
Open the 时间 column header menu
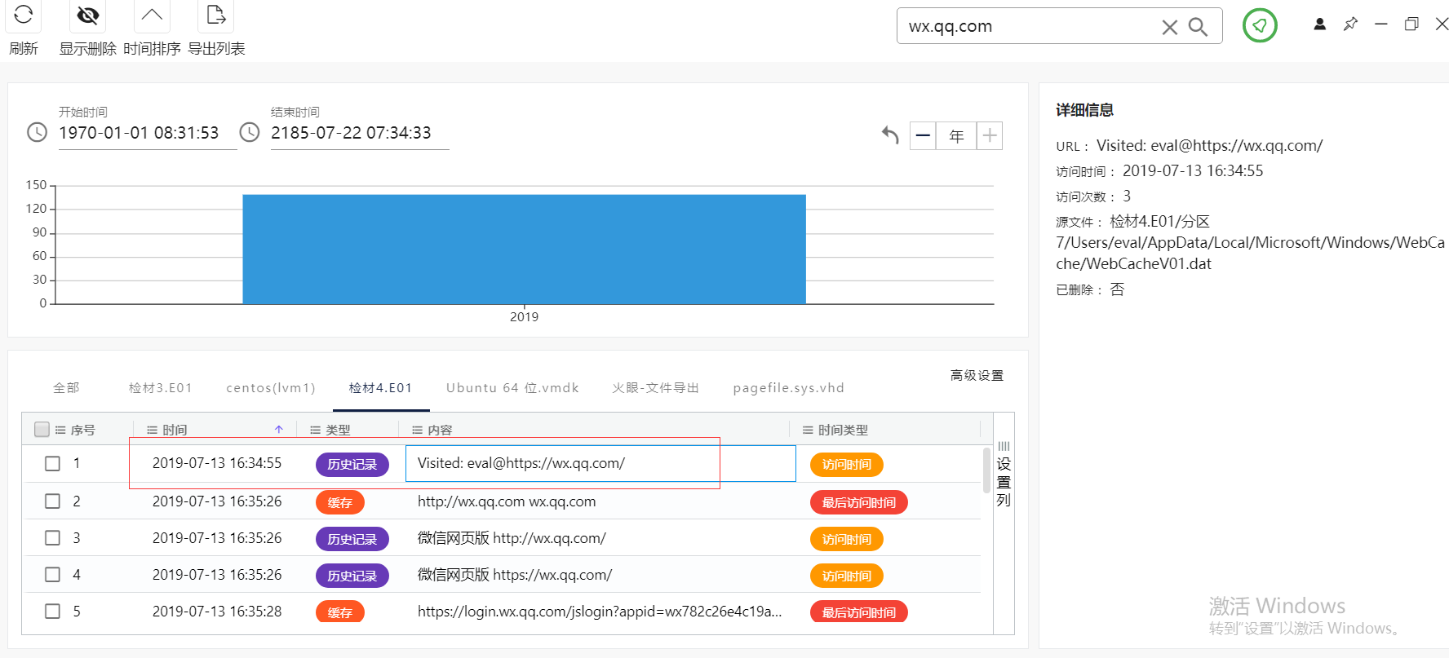[x=152, y=430]
